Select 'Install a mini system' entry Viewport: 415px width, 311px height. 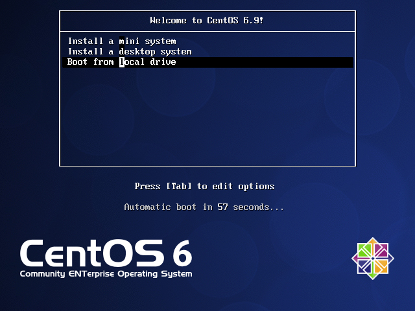[x=207, y=41]
